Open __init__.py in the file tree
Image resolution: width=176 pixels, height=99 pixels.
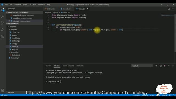tap(16, 32)
